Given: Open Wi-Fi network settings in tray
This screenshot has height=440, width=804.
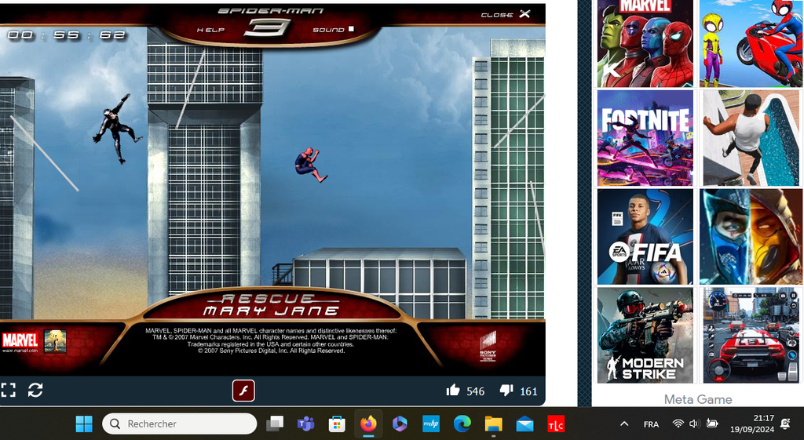Looking at the screenshot, I should [678, 424].
